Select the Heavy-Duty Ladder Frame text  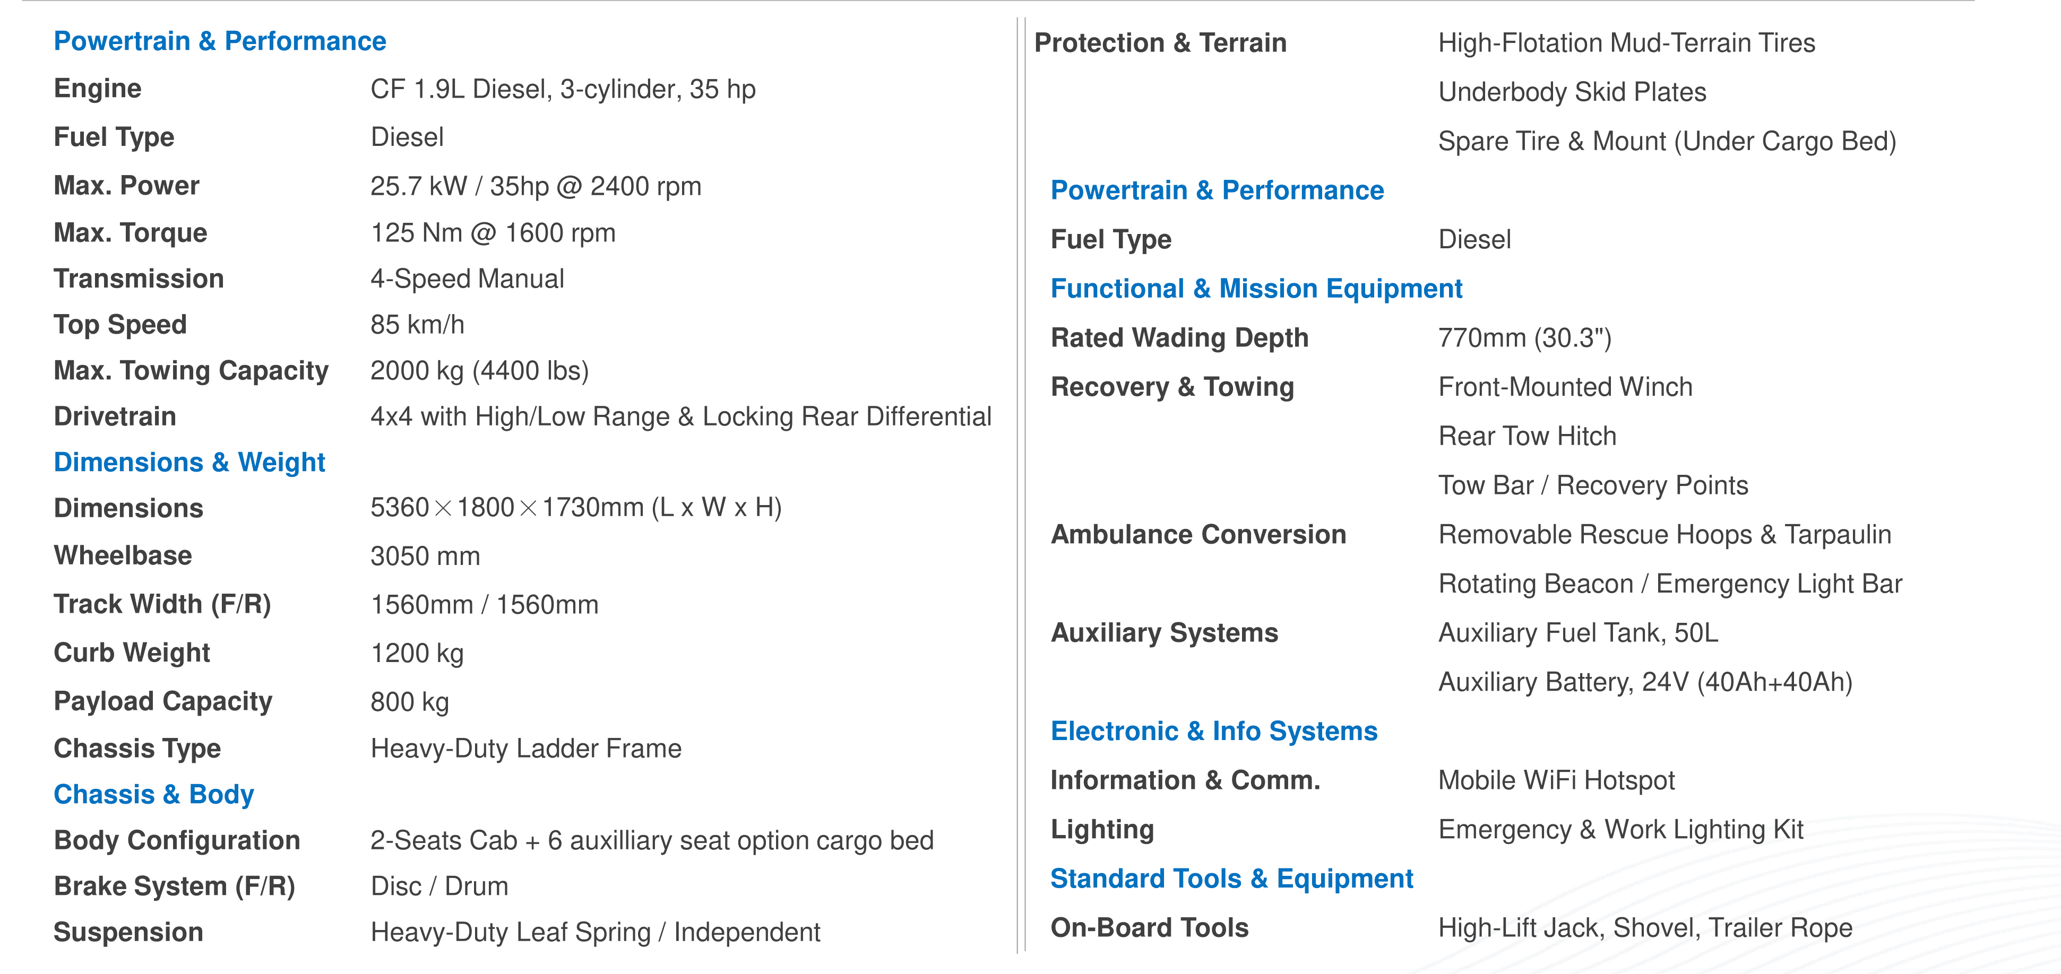coord(525,749)
